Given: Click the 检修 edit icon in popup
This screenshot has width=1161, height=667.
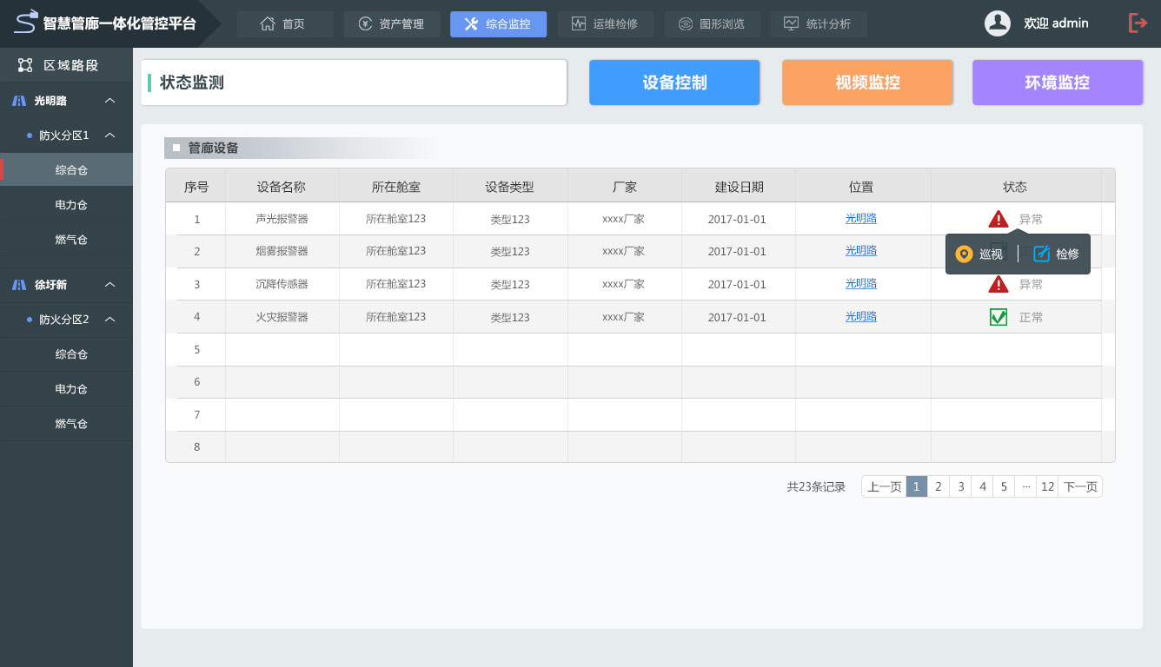Looking at the screenshot, I should point(1042,254).
